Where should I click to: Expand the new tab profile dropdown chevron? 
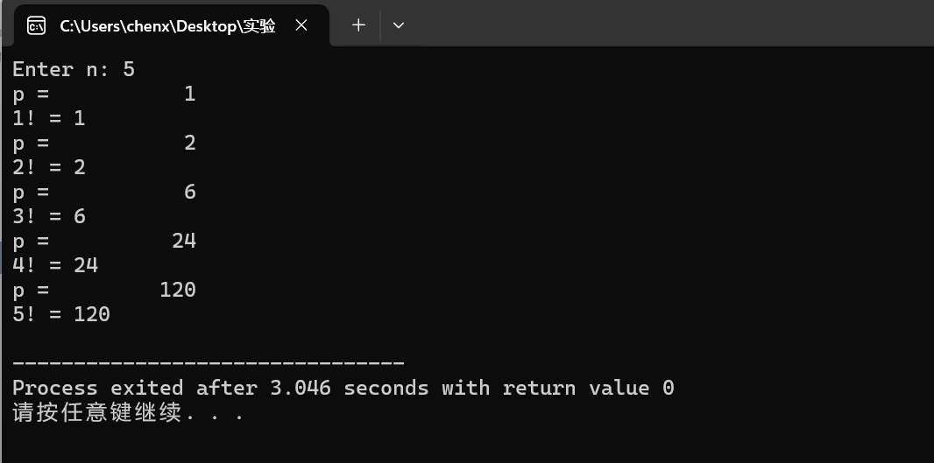coord(399,25)
